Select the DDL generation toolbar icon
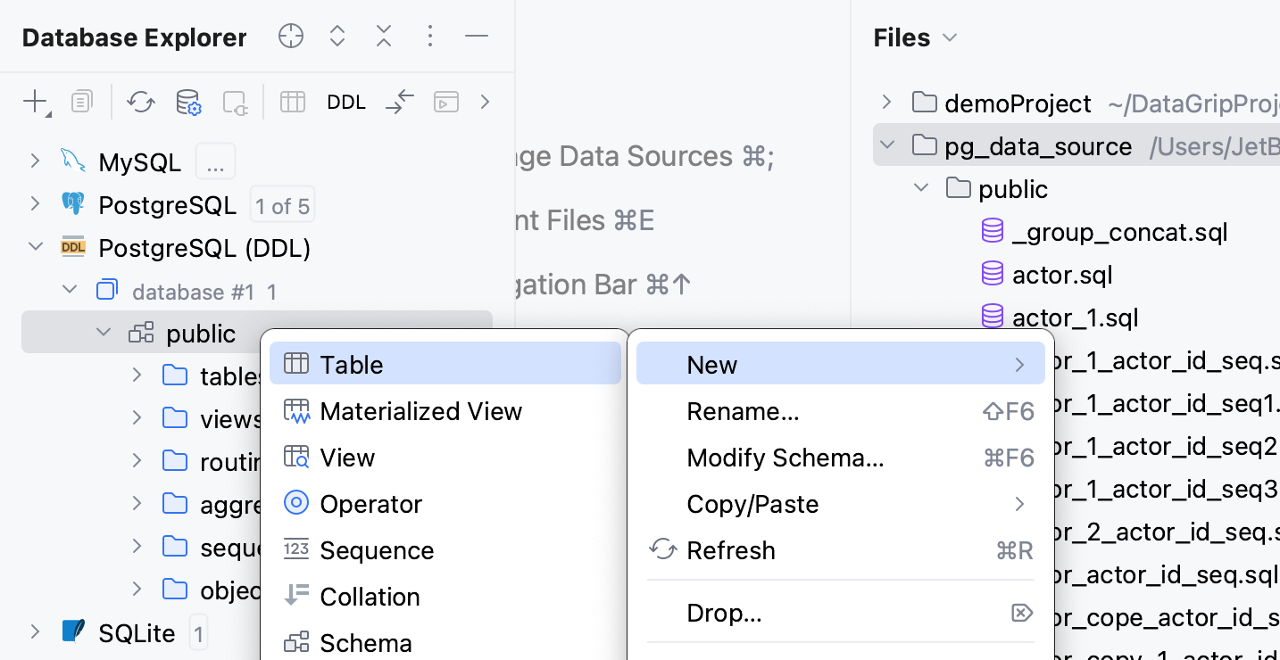 point(345,101)
